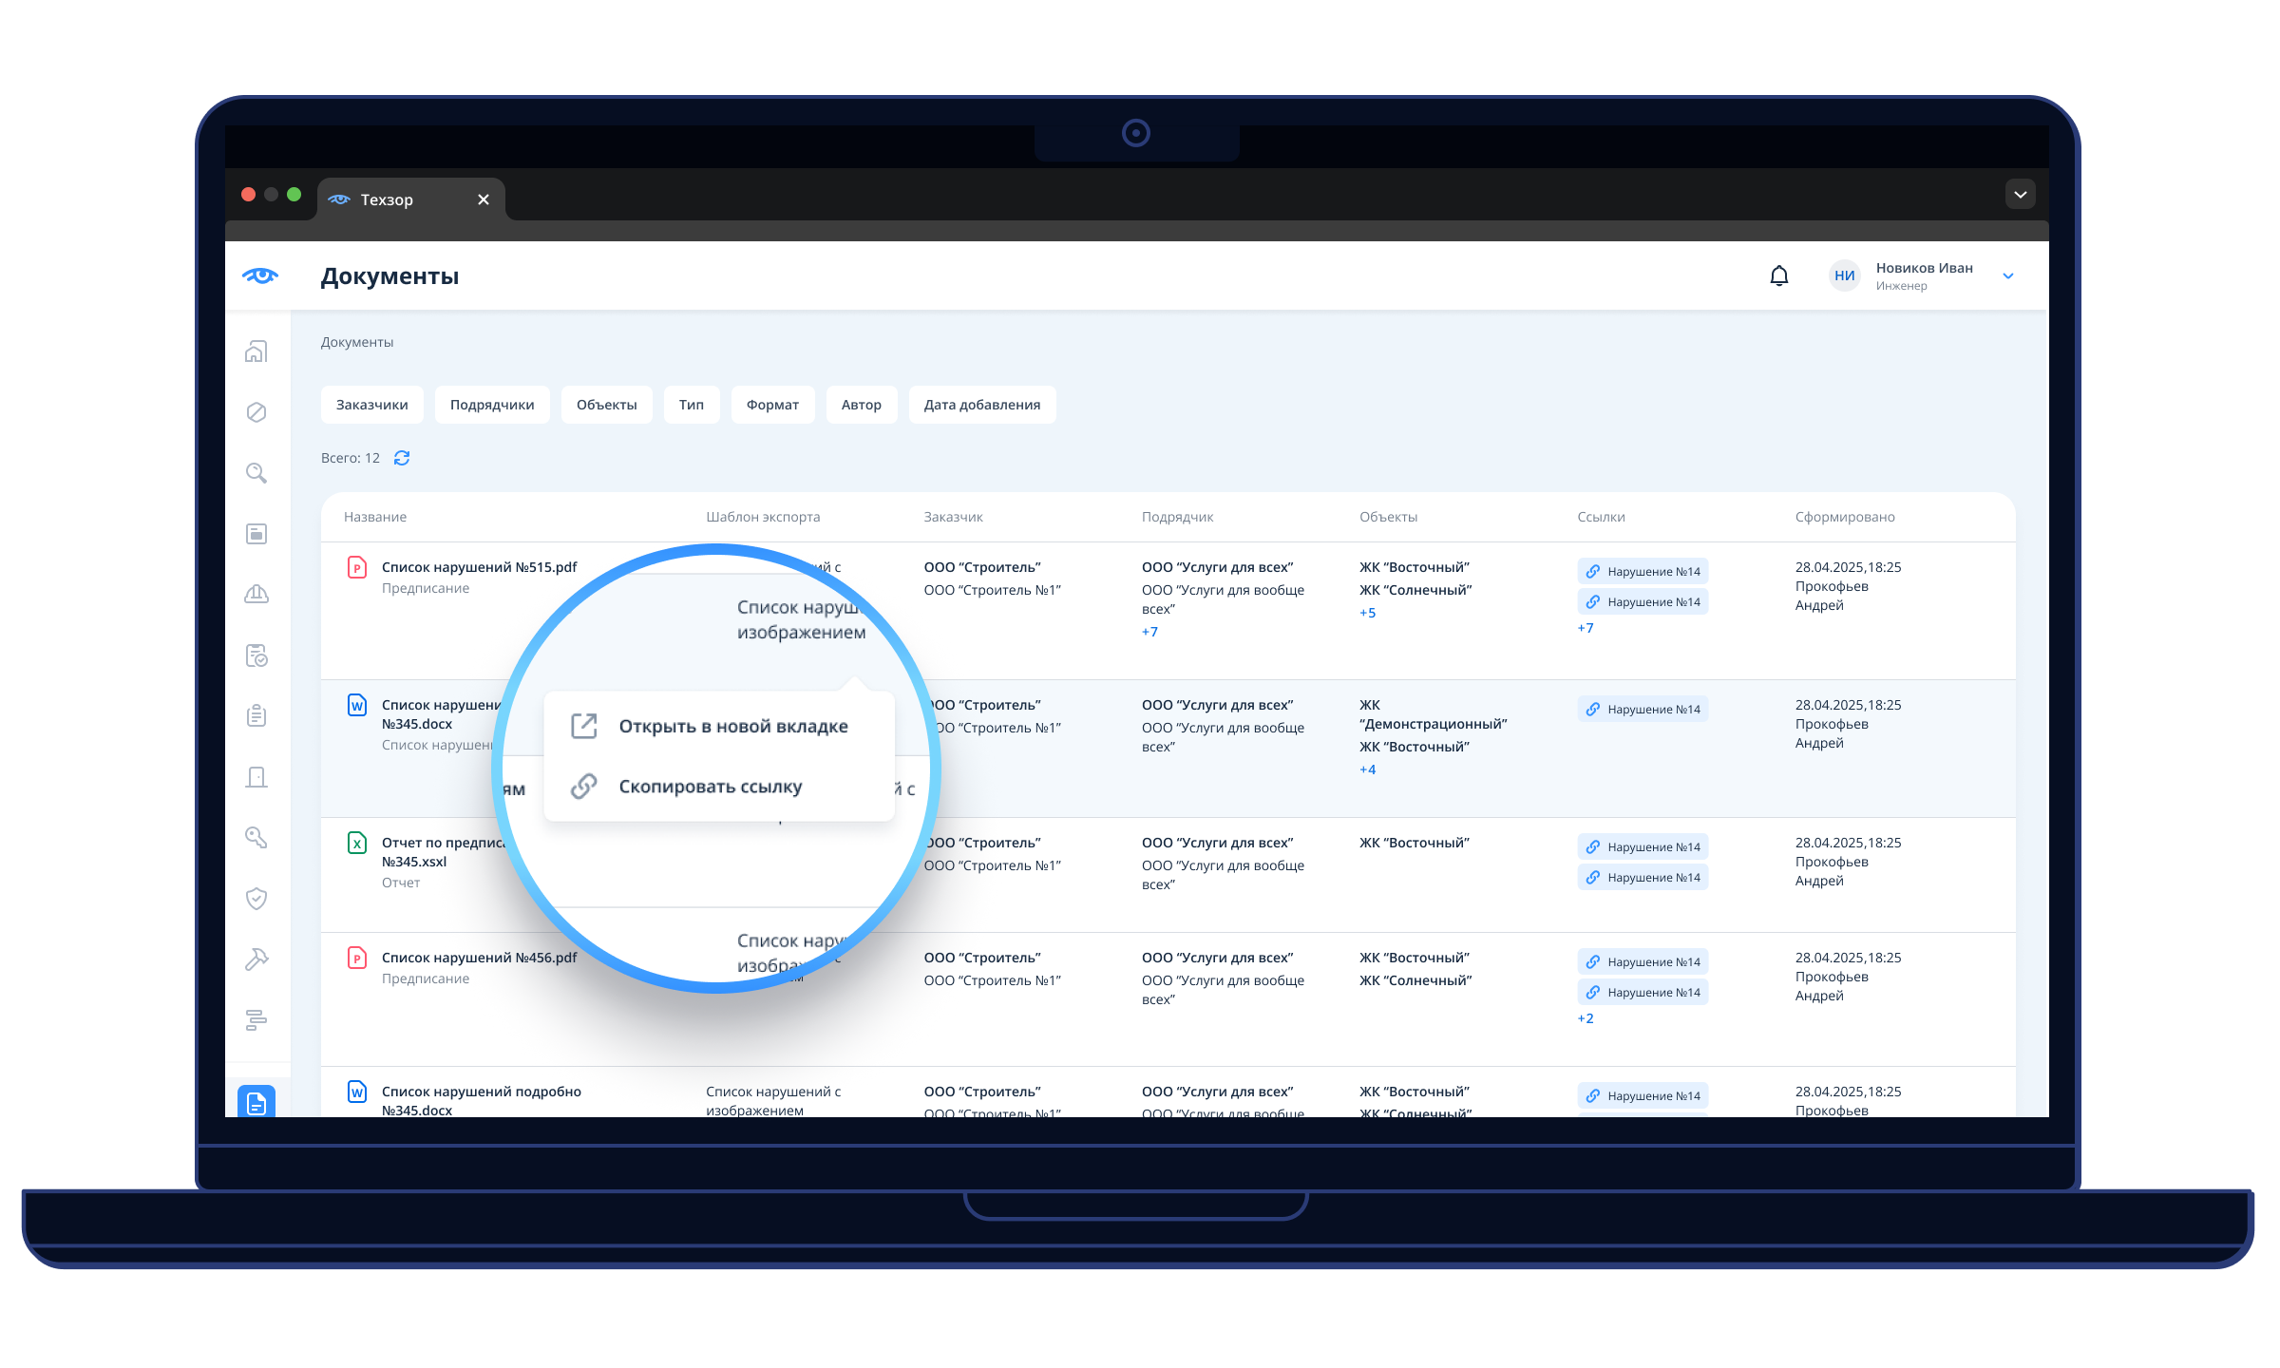Open the Заказчики filter
This screenshot has height=1368, width=2280.
[x=372, y=405]
